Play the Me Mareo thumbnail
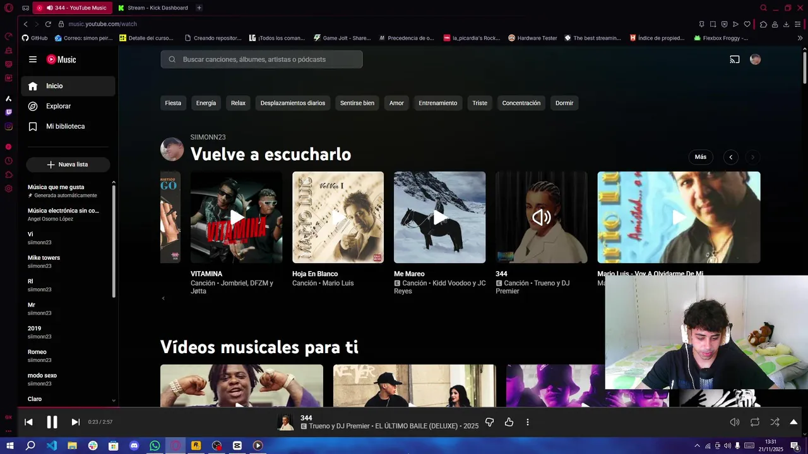The height and width of the screenshot is (454, 808). 439,218
